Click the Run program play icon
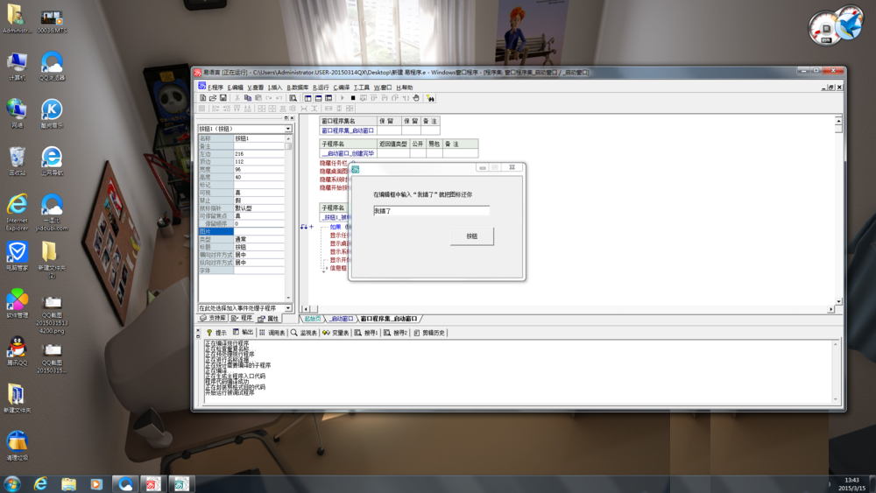This screenshot has height=493, width=876. click(x=343, y=98)
